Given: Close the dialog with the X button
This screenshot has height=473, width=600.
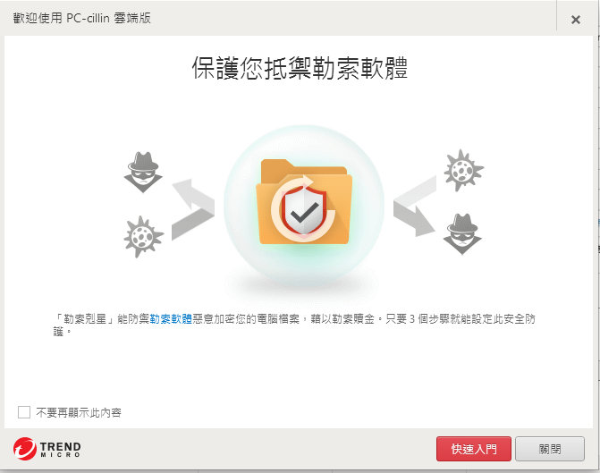Looking at the screenshot, I should [x=576, y=20].
